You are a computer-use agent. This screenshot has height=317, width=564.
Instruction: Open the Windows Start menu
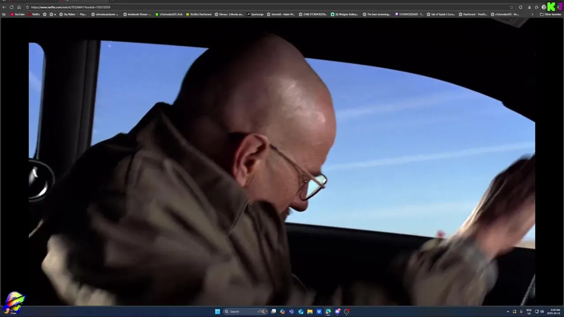click(x=217, y=311)
